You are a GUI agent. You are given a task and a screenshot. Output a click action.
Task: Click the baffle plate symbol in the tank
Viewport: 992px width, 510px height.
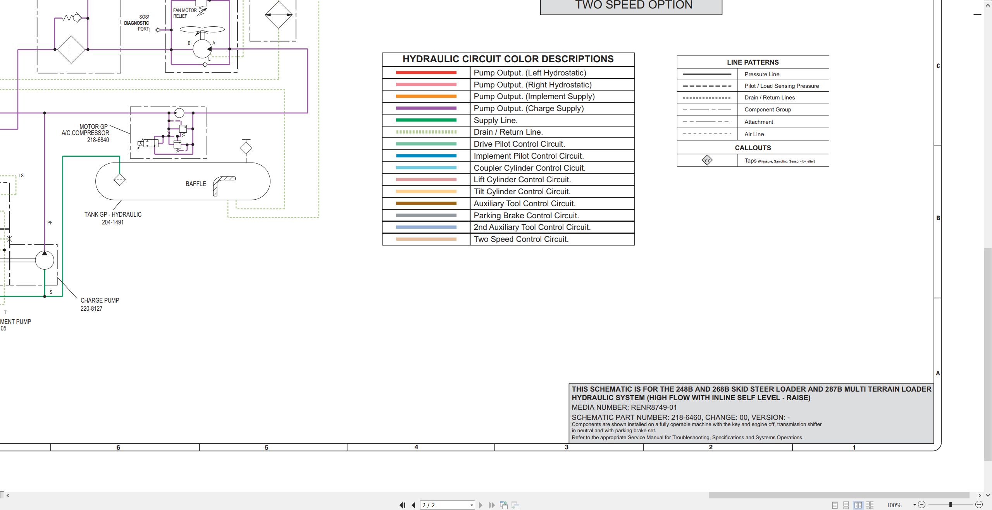click(x=224, y=186)
